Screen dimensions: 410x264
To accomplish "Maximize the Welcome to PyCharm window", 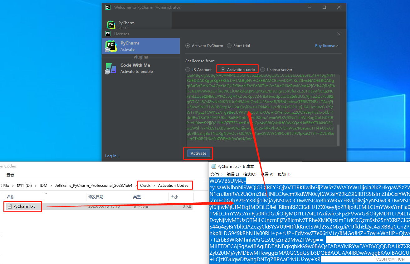I will click(x=324, y=7).
